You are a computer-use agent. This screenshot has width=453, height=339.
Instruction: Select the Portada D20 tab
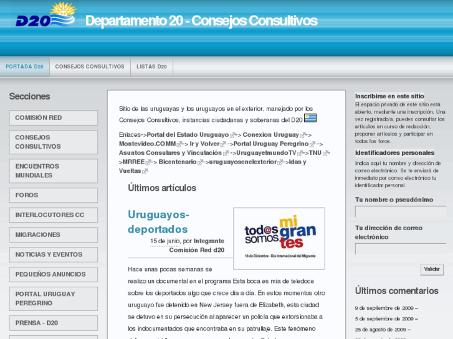tap(24, 67)
